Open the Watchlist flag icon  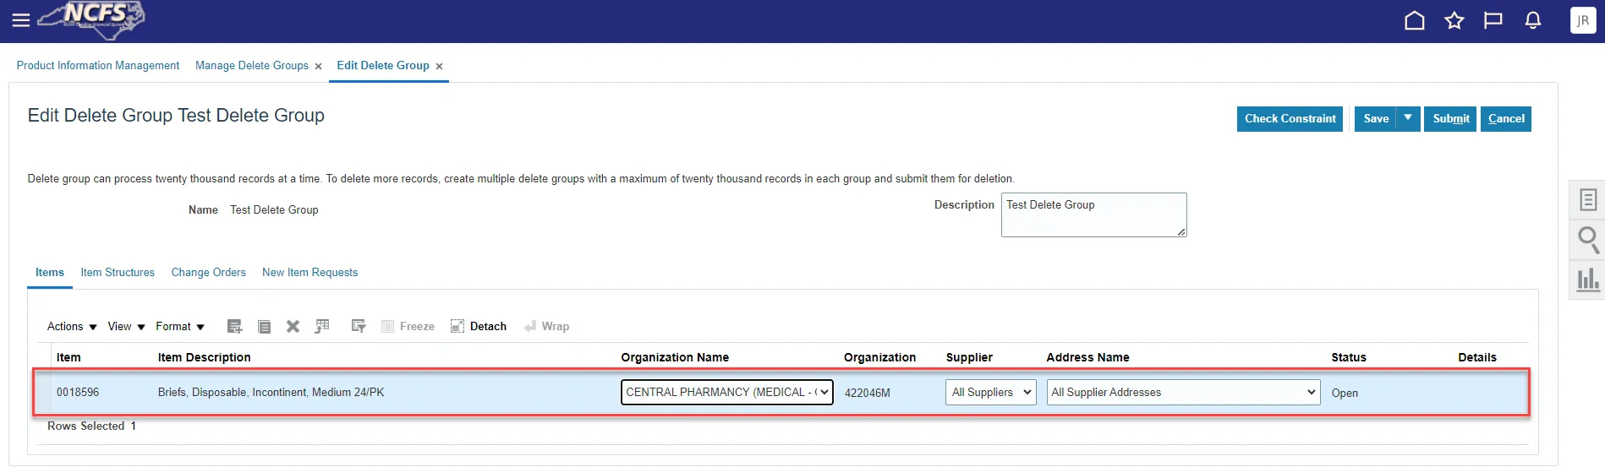(x=1493, y=20)
